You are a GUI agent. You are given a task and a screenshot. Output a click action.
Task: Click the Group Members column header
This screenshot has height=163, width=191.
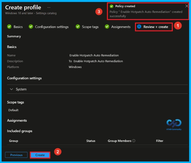pos(119,141)
